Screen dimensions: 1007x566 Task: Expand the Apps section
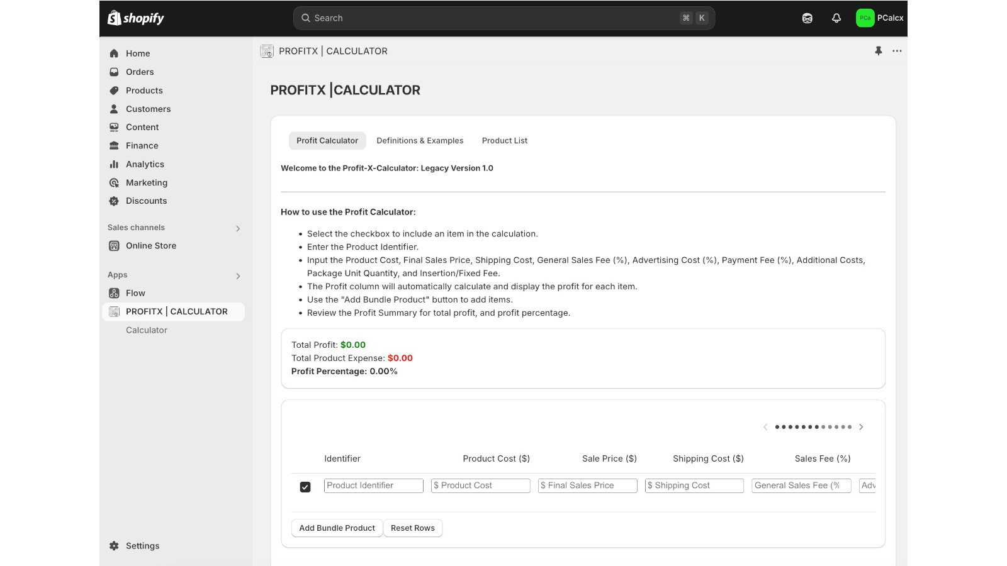238,275
